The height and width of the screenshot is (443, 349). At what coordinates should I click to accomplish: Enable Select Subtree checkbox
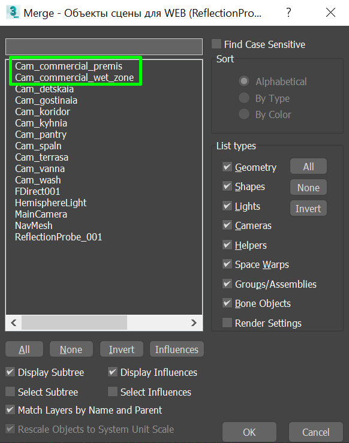click(x=10, y=392)
